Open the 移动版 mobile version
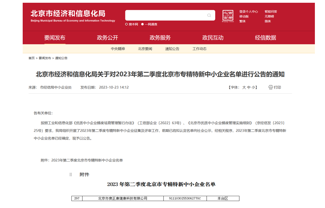Viewport: 325px width, 208px height. tap(244, 16)
